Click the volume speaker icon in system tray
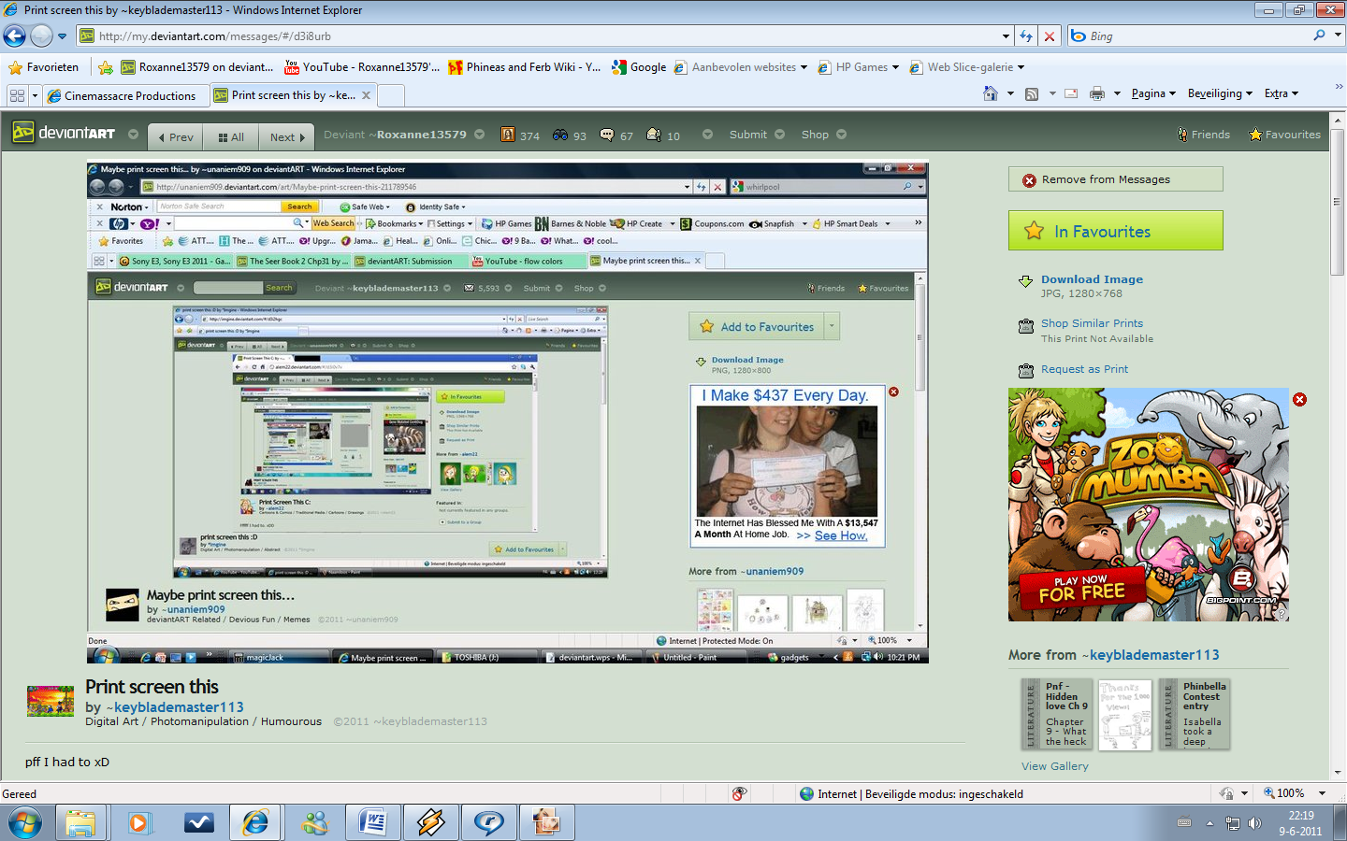Image resolution: width=1347 pixels, height=841 pixels. (1254, 823)
